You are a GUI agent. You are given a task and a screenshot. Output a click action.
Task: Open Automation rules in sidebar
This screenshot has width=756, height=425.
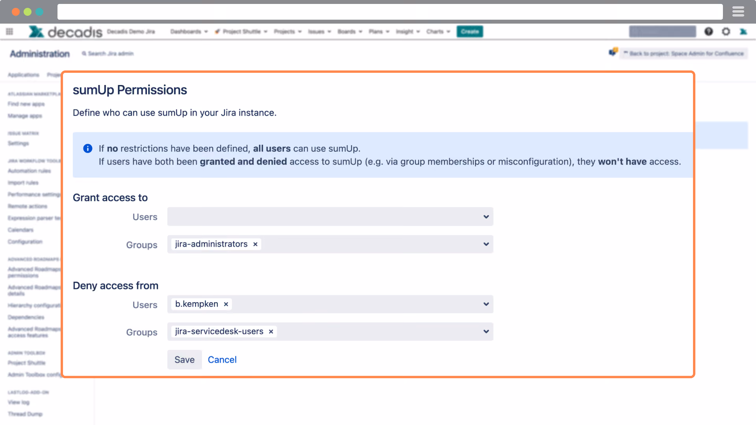coord(29,171)
